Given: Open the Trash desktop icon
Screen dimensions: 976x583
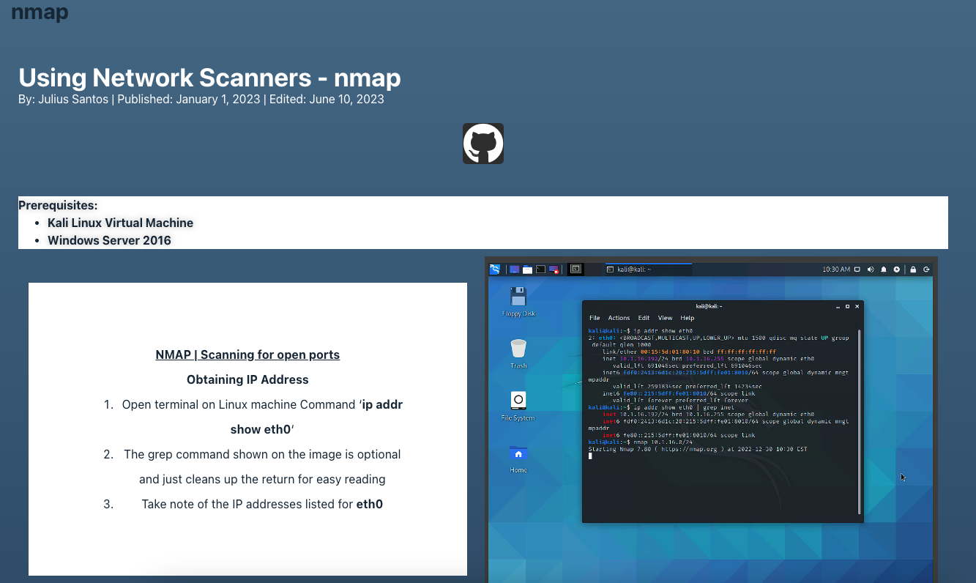Looking at the screenshot, I should [518, 352].
